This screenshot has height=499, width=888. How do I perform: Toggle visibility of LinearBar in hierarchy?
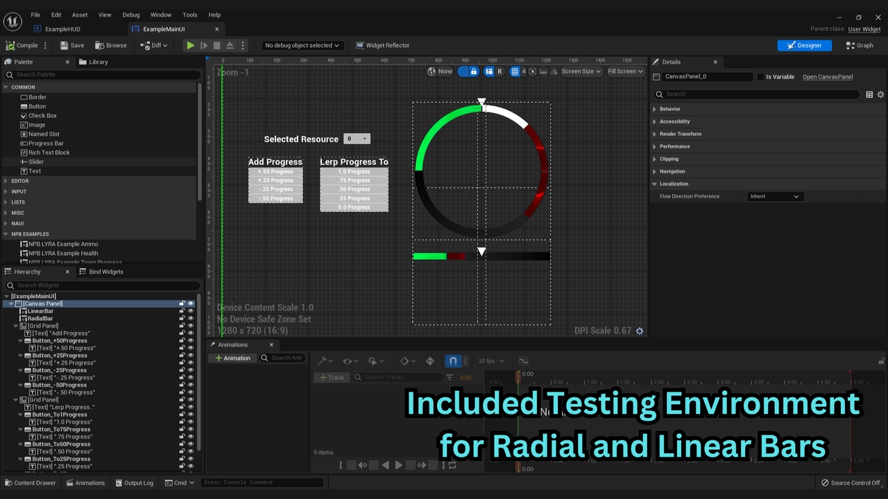(x=191, y=311)
